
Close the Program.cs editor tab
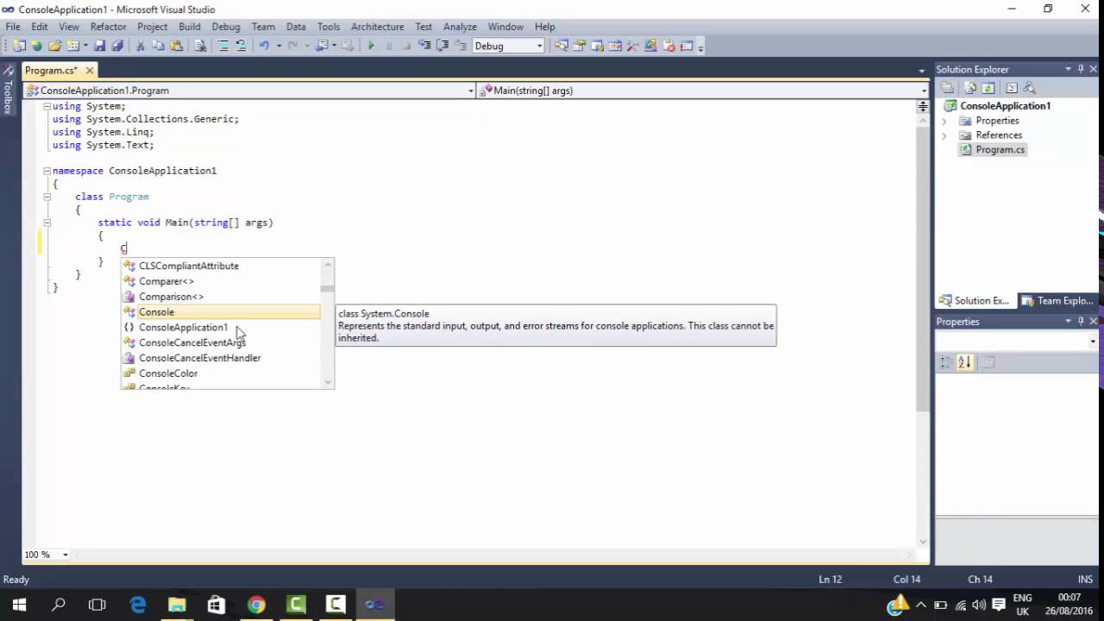(x=90, y=70)
